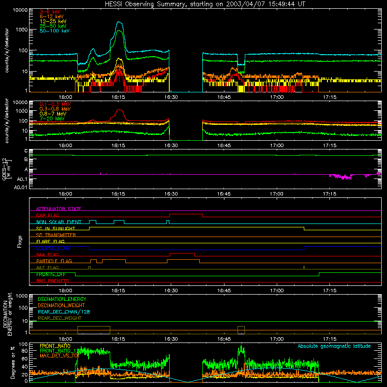The width and height of the screenshot is (387, 387).
Task: Click the 0.3-0.8 MeV legend label
Action: (x=55, y=109)
